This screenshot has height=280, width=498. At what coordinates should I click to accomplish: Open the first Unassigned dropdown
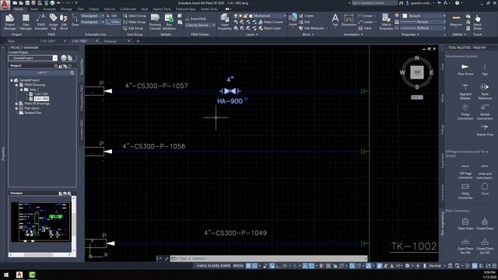93,16
